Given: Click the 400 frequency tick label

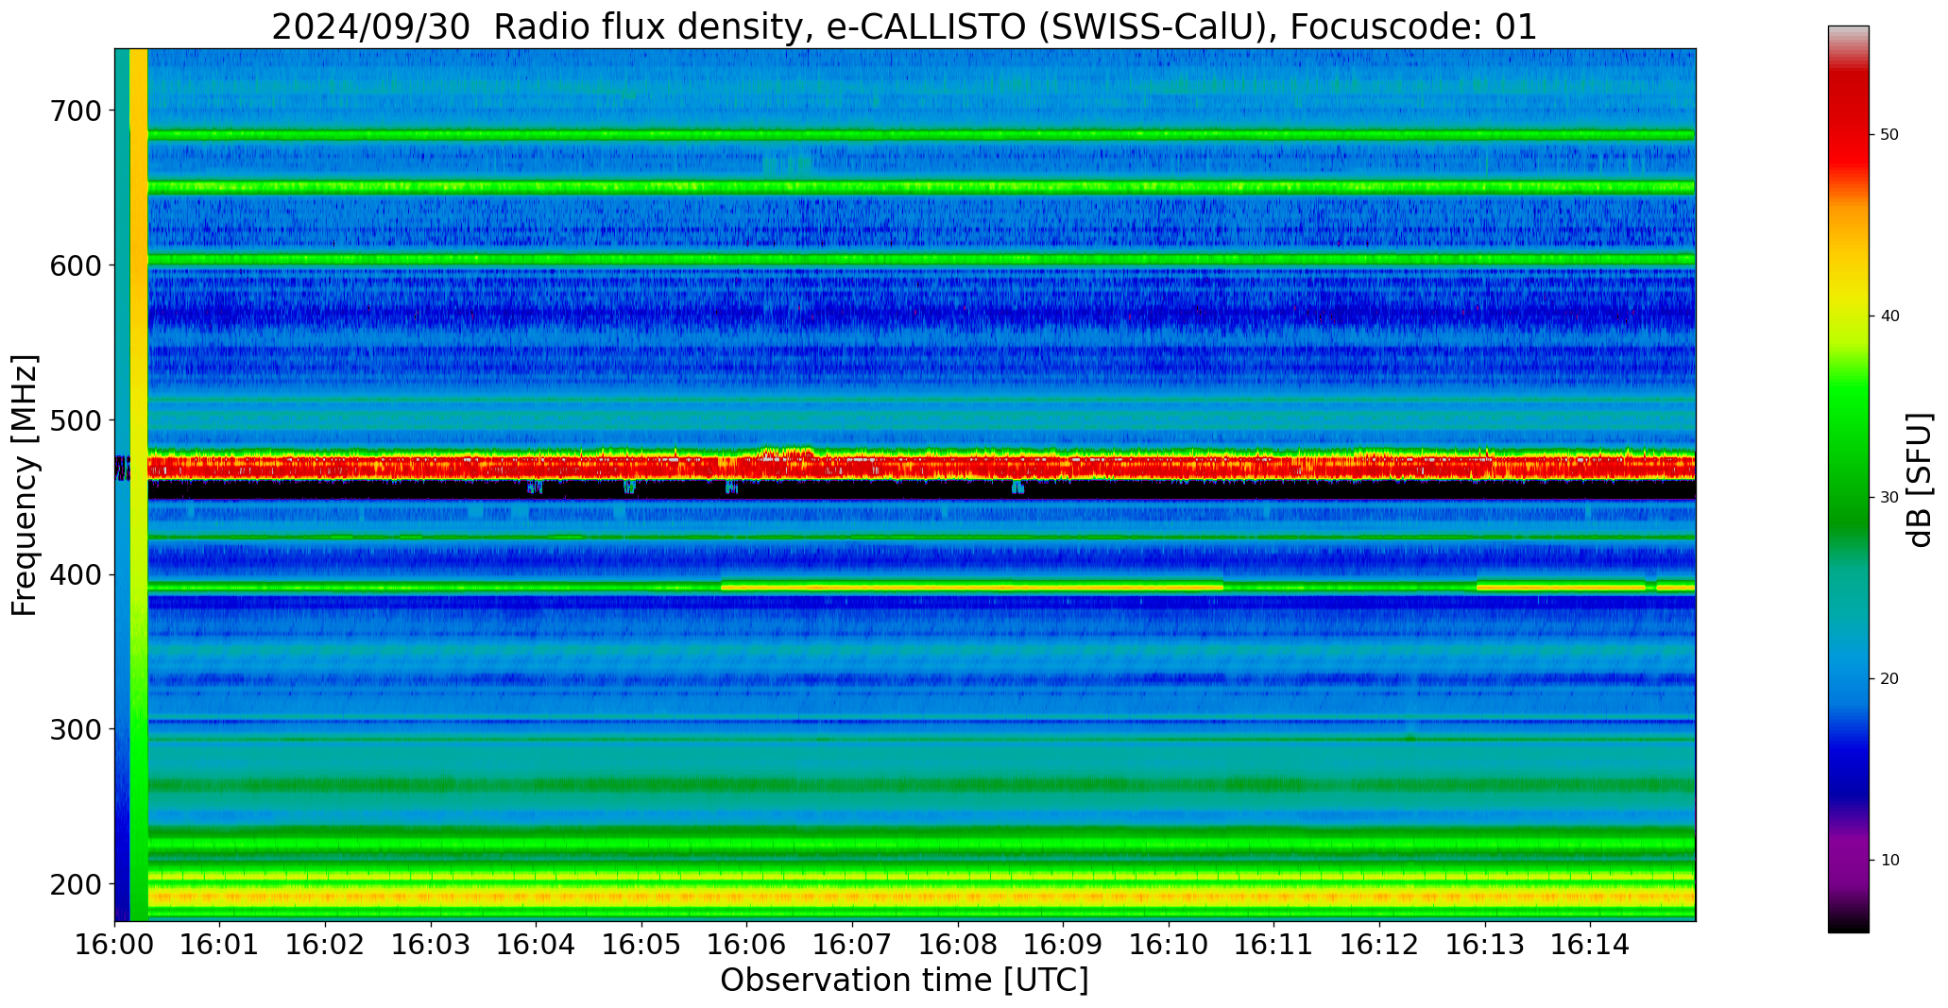Looking at the screenshot, I should click(76, 575).
